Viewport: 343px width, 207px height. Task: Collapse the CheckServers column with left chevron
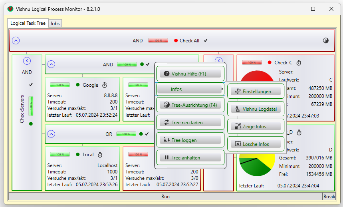(27, 61)
